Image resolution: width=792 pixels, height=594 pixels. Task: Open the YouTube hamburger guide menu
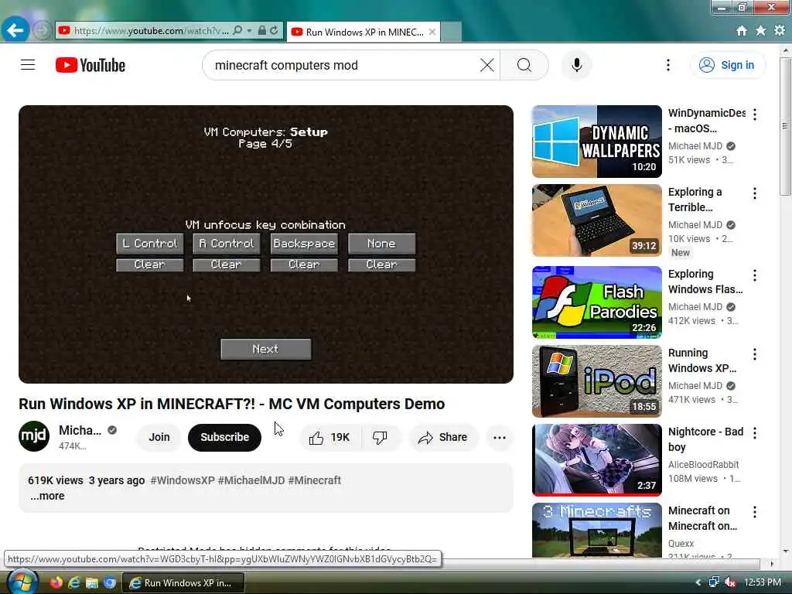(28, 65)
